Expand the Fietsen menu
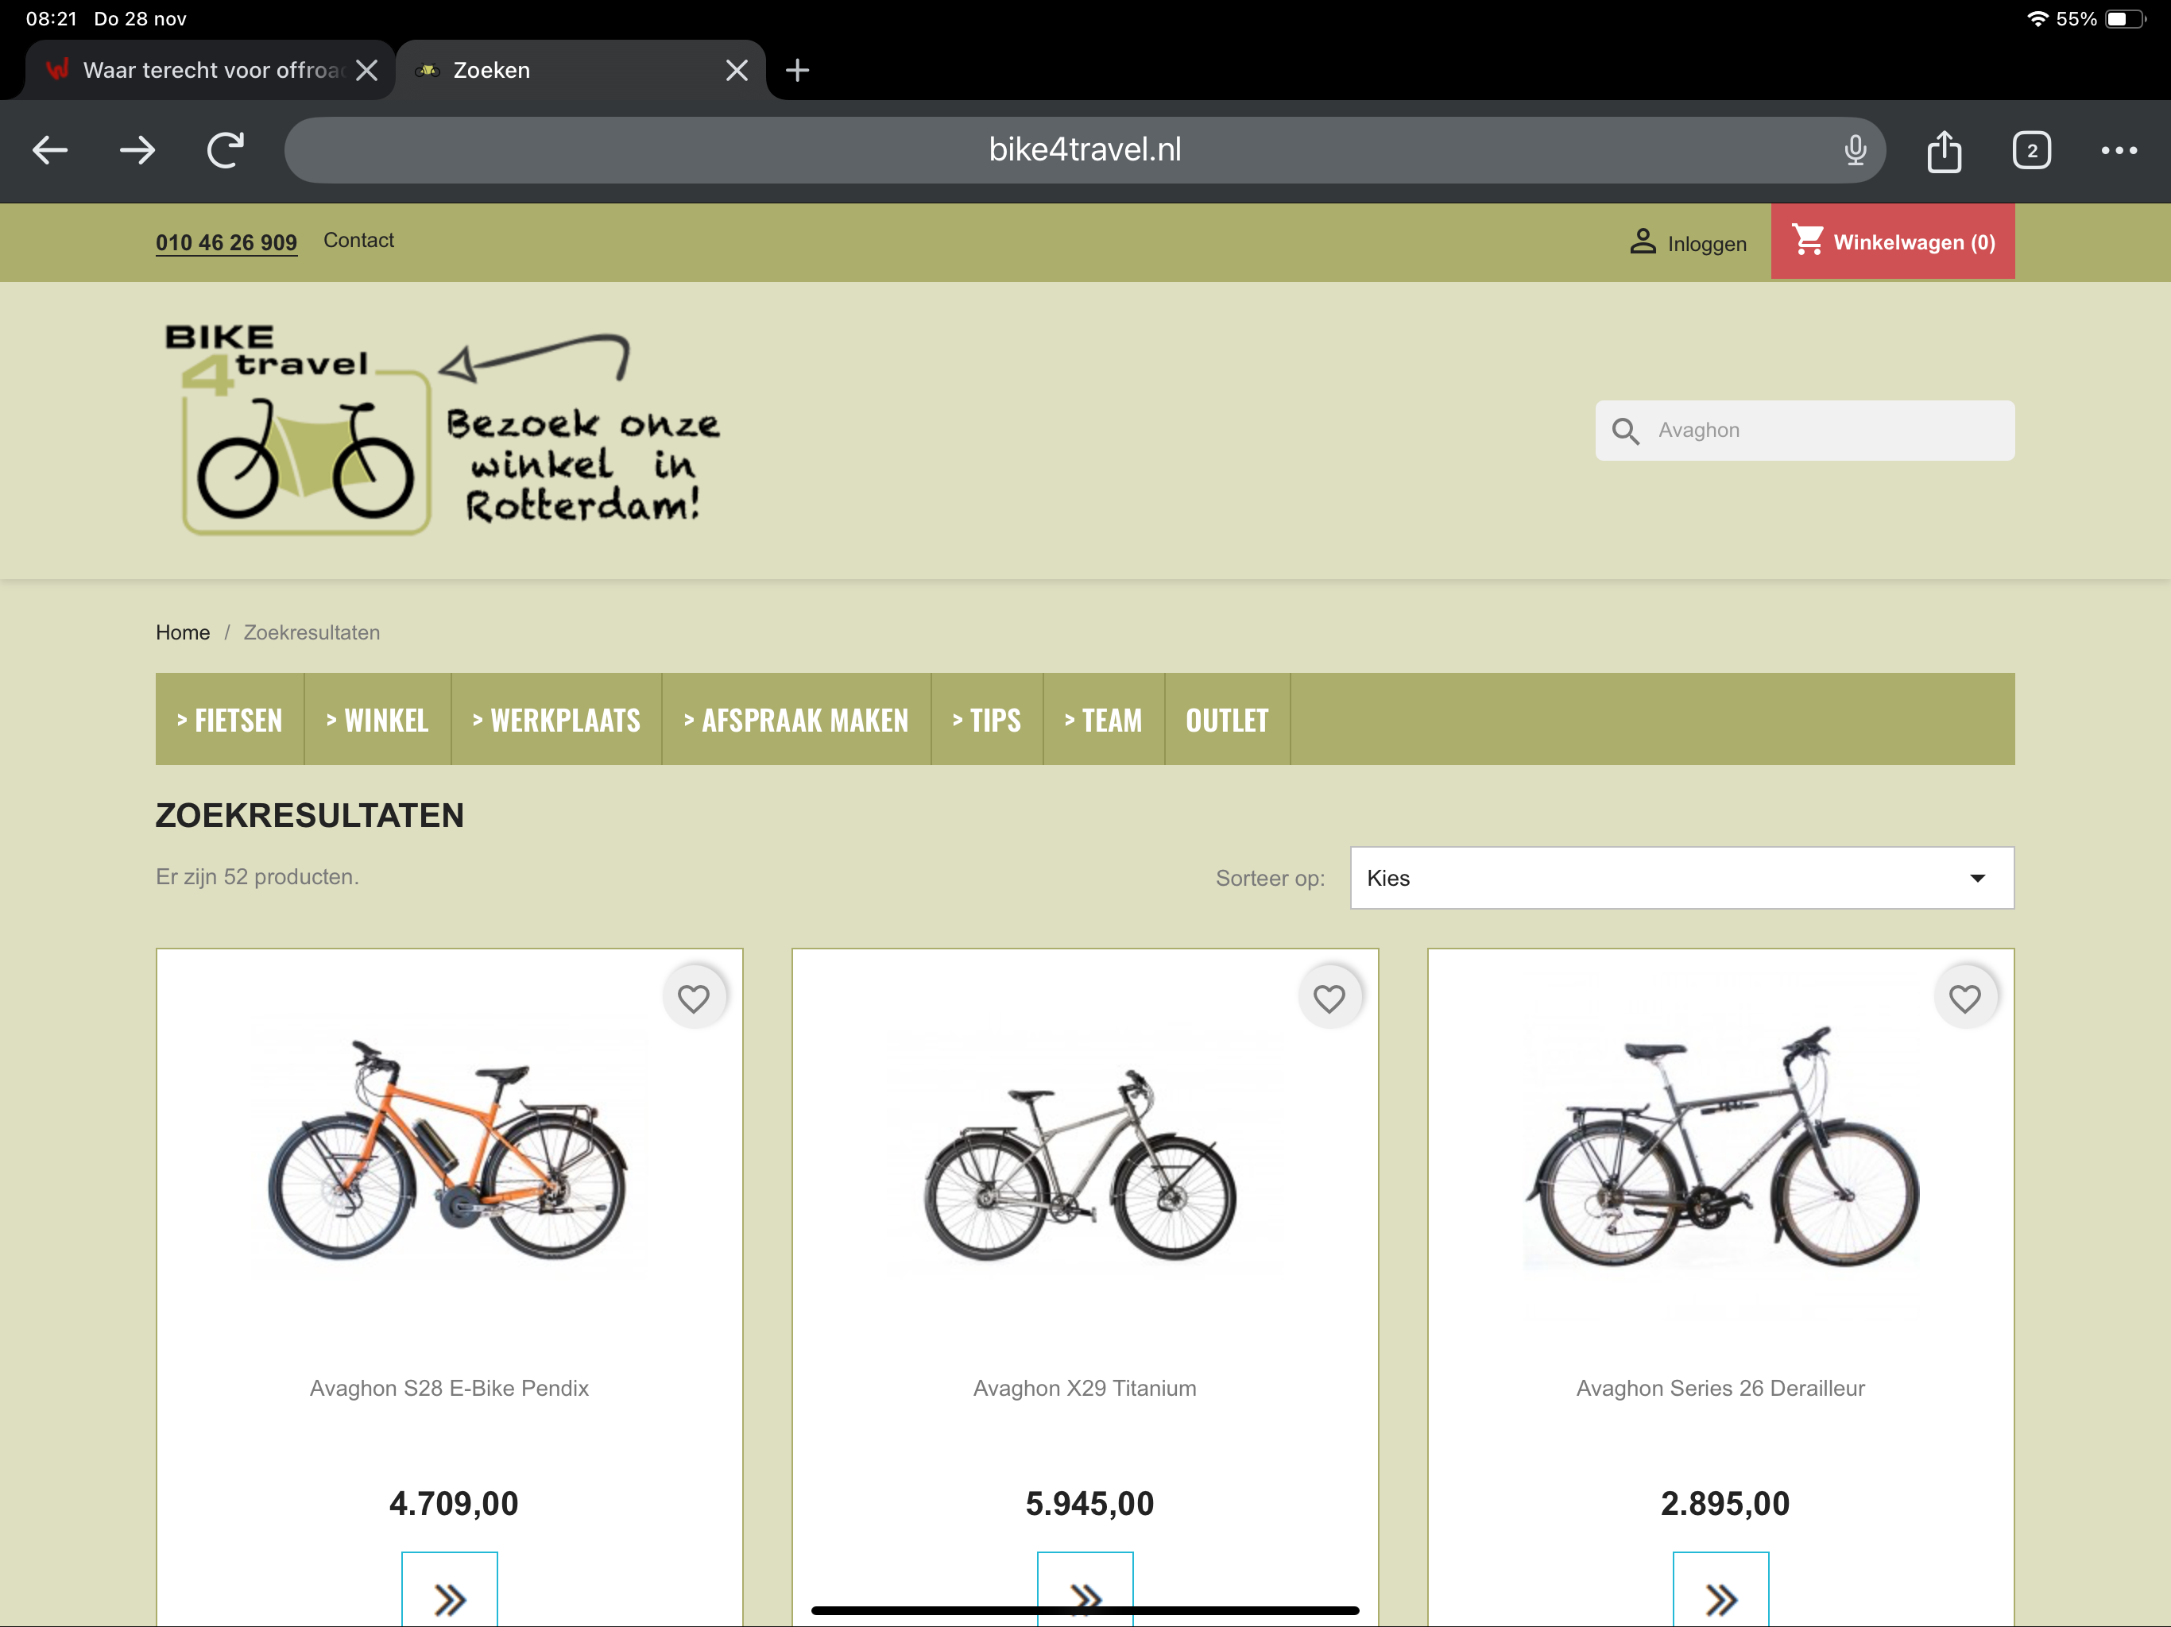 (230, 719)
